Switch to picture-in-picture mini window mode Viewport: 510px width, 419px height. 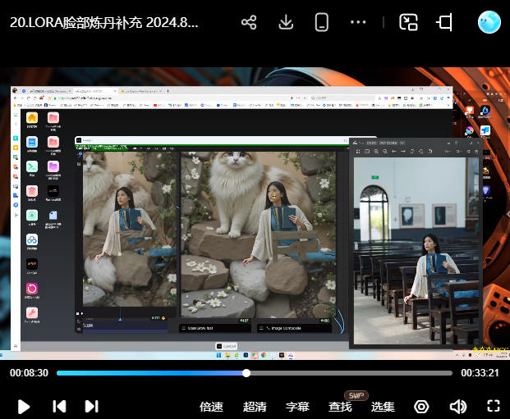[408, 22]
